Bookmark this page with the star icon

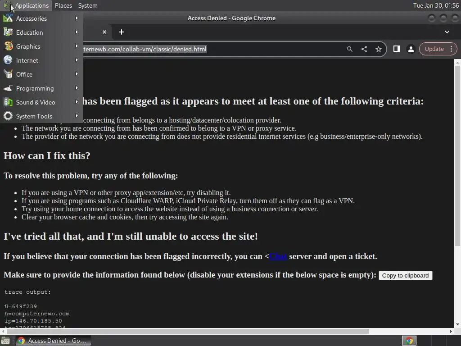(378, 49)
